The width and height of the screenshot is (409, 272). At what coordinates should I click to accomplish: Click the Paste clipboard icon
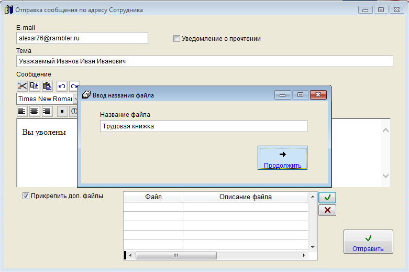point(47,86)
